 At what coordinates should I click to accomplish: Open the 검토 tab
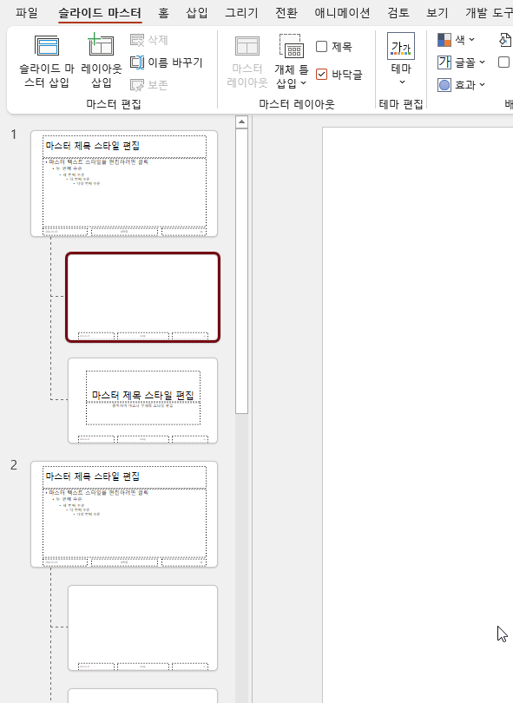398,13
